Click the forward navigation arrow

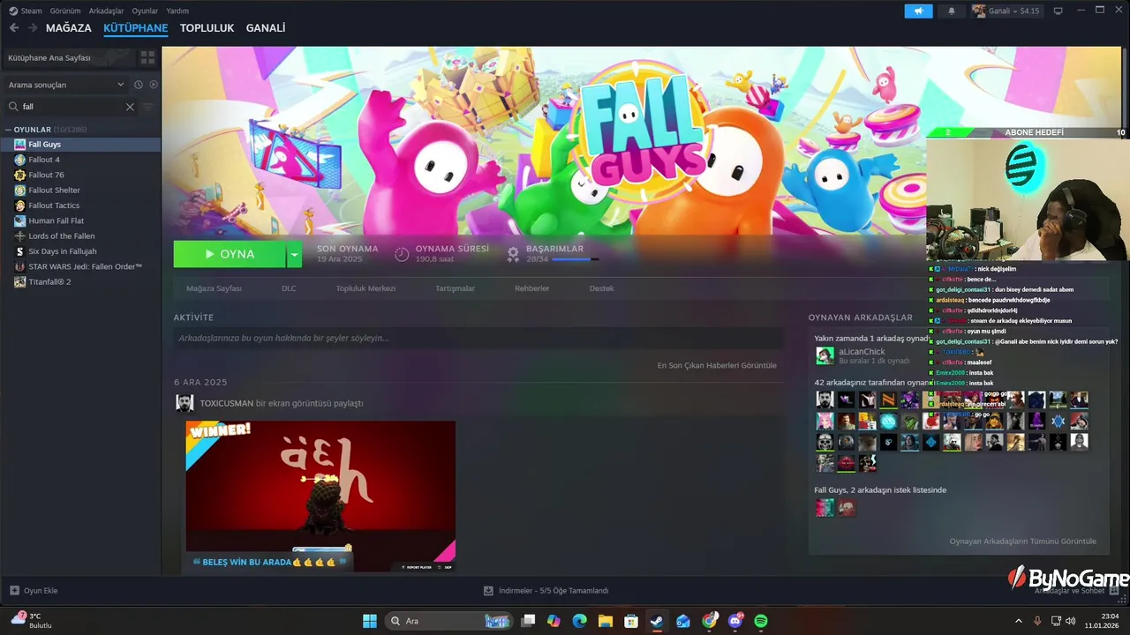click(33, 28)
